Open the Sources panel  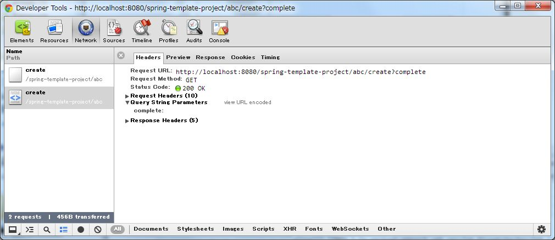114,31
